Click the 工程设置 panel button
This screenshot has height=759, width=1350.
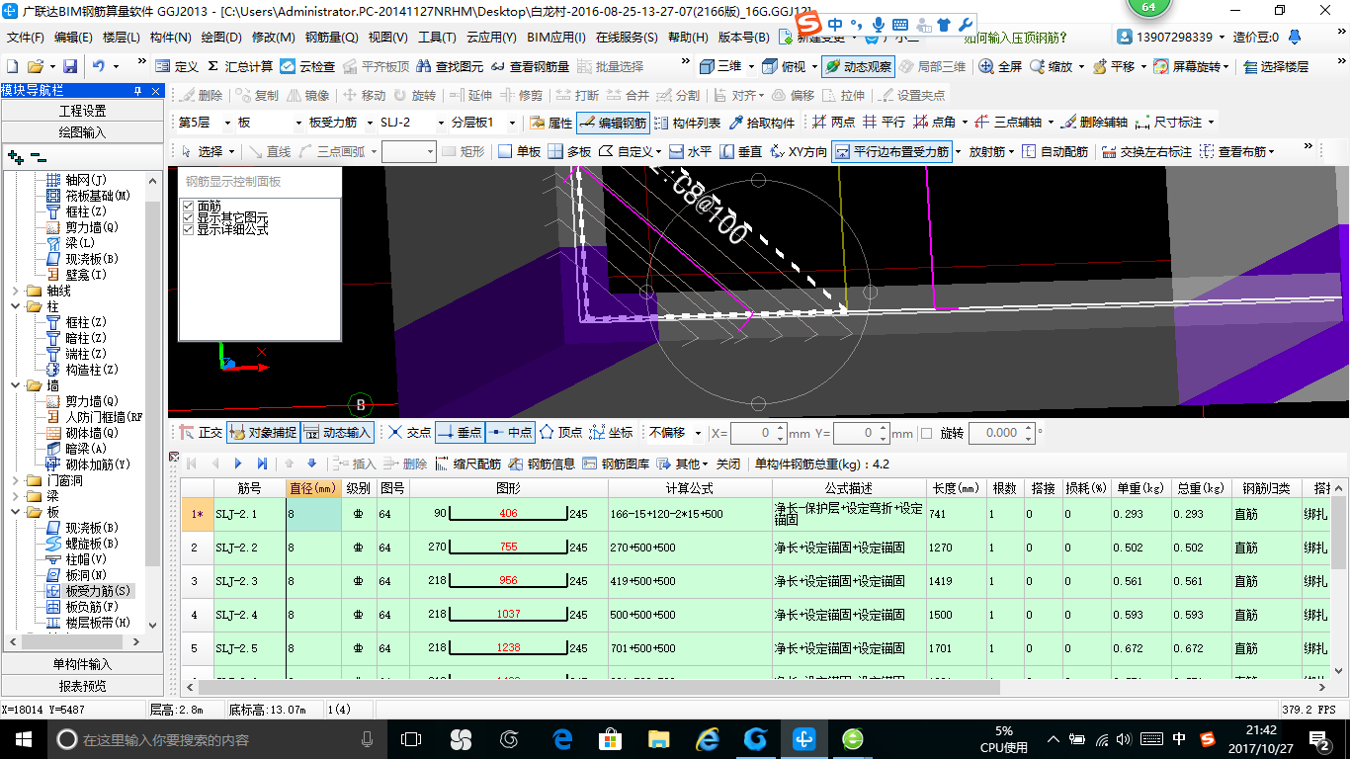click(82, 111)
